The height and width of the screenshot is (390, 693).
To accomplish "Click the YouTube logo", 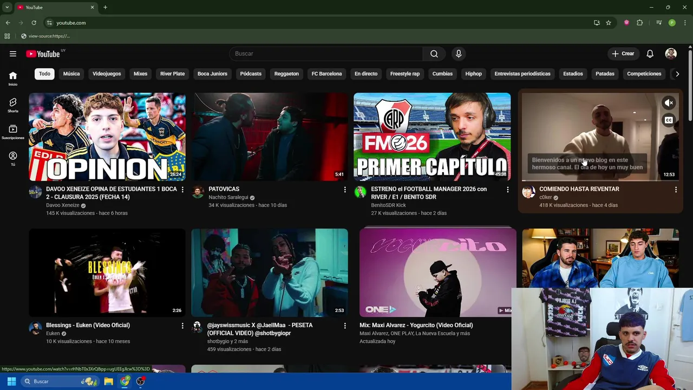I will tap(43, 54).
